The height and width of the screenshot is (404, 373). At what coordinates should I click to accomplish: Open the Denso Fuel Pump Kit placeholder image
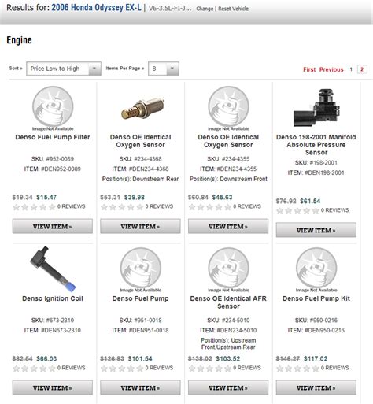[x=316, y=269]
